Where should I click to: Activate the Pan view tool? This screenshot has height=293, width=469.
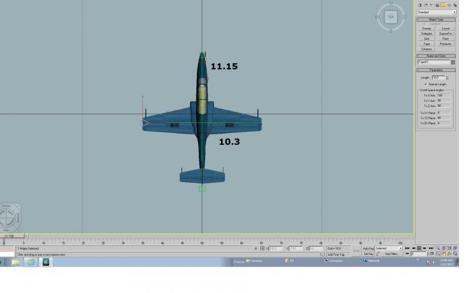point(444,254)
